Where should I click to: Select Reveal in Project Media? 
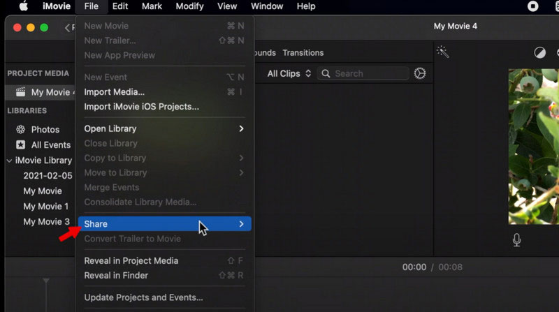164,261
